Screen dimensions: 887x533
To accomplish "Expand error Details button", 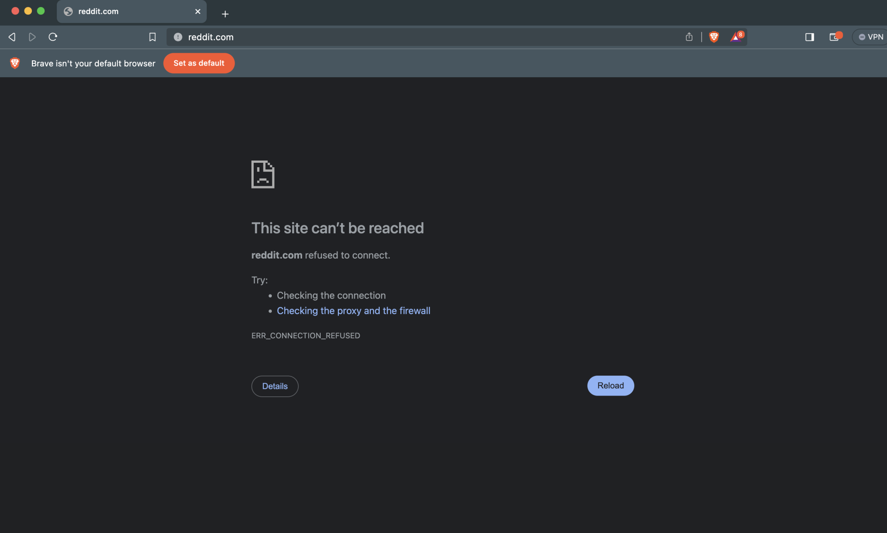I will pos(275,386).
